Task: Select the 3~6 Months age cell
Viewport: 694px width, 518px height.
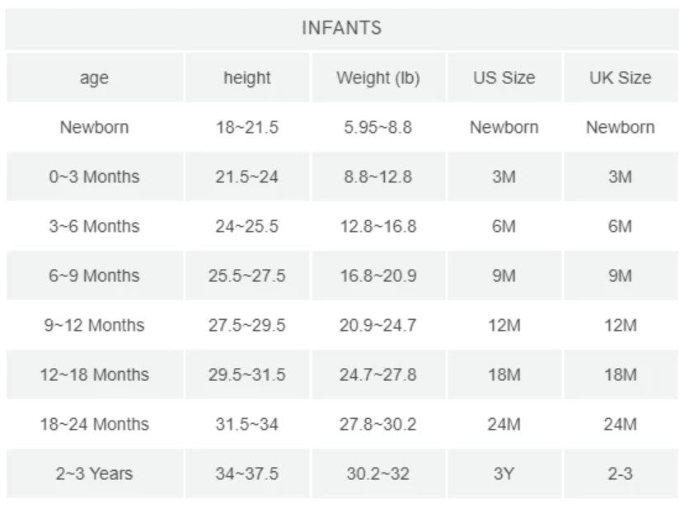Action: [94, 226]
